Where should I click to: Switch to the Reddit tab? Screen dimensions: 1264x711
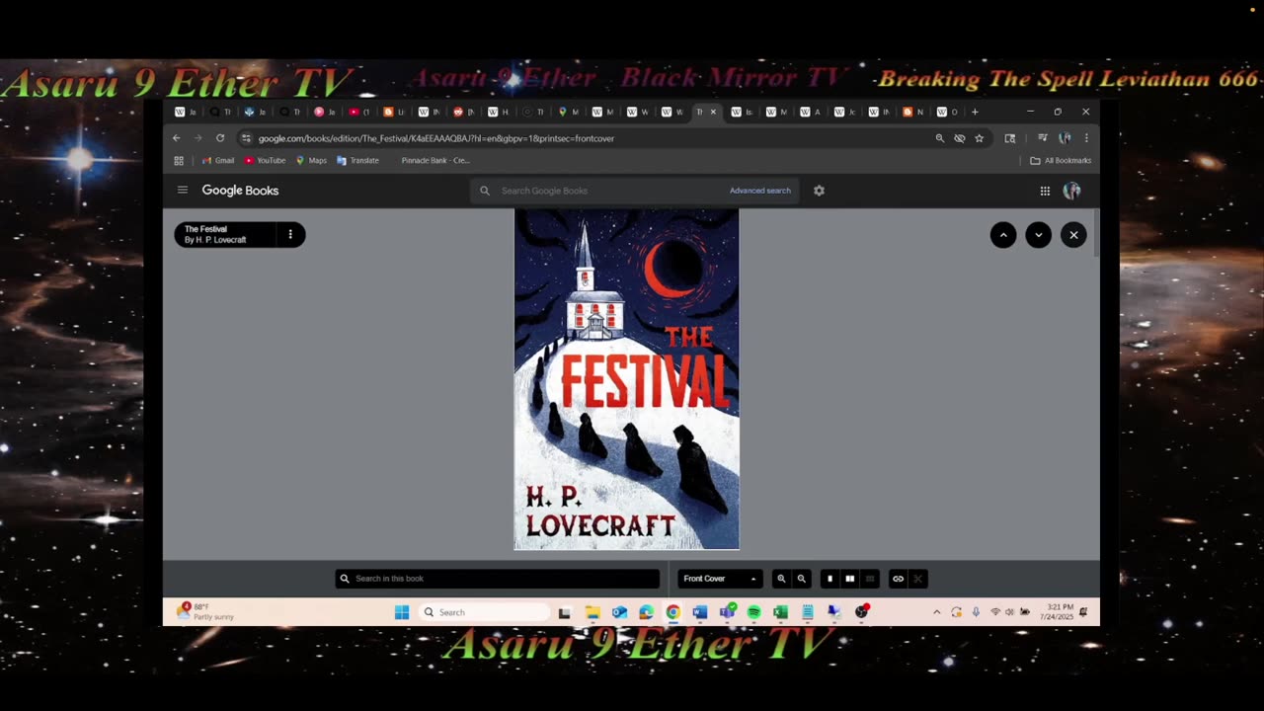[x=464, y=112]
